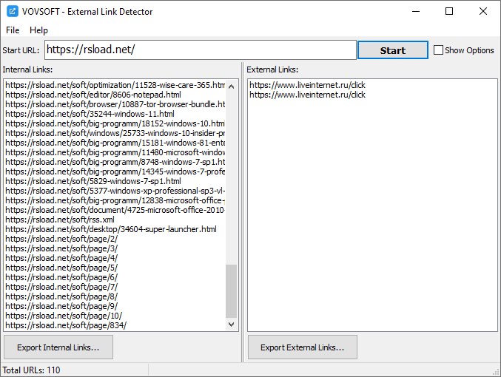501x377 pixels.
Task: Click the VOVSOFT app icon in title bar
Action: coord(13,12)
